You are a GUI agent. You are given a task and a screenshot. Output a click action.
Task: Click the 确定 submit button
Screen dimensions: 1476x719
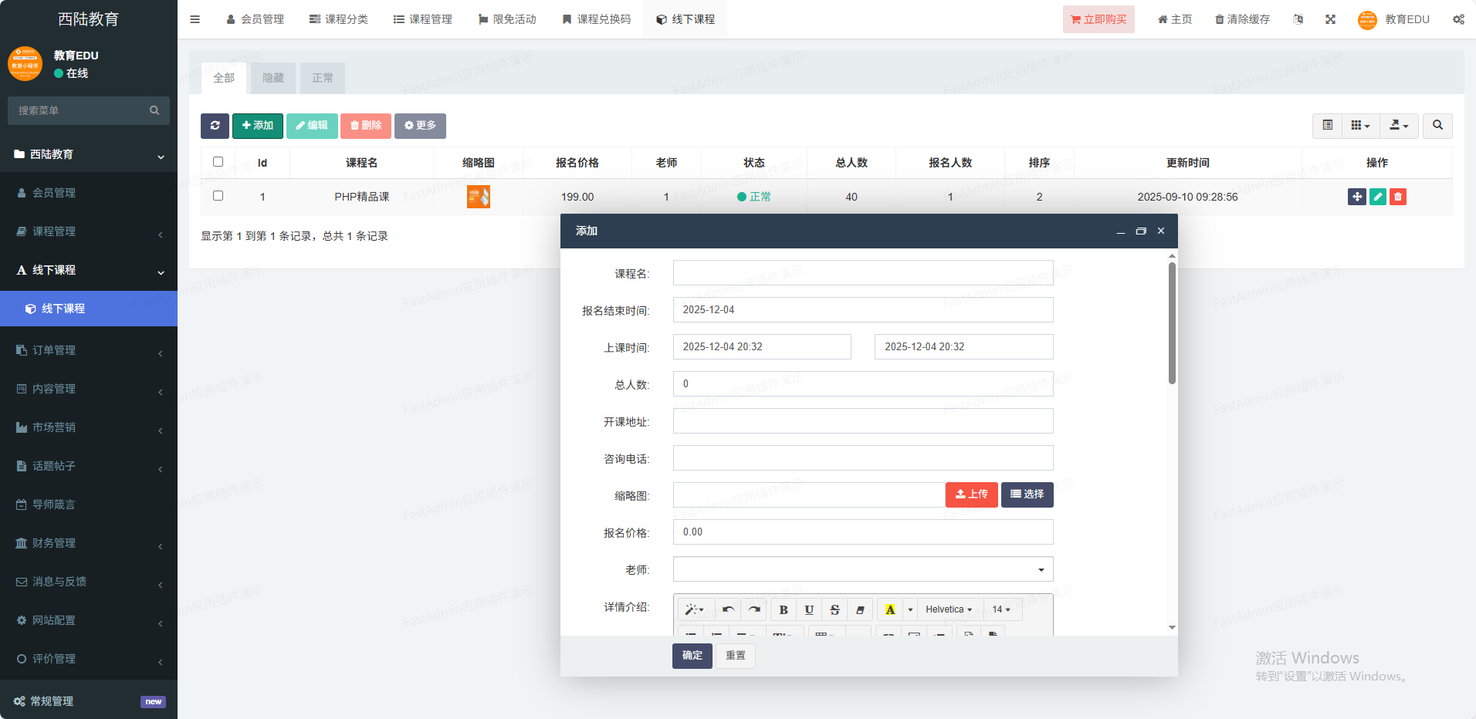[692, 655]
